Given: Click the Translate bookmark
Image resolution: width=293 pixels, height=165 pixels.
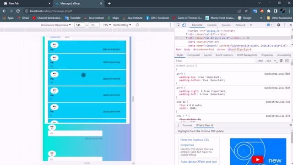Looking at the screenshot, I should point(73,18).
